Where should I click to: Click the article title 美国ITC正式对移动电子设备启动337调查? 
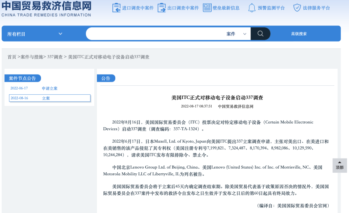pyautogui.click(x=217, y=98)
